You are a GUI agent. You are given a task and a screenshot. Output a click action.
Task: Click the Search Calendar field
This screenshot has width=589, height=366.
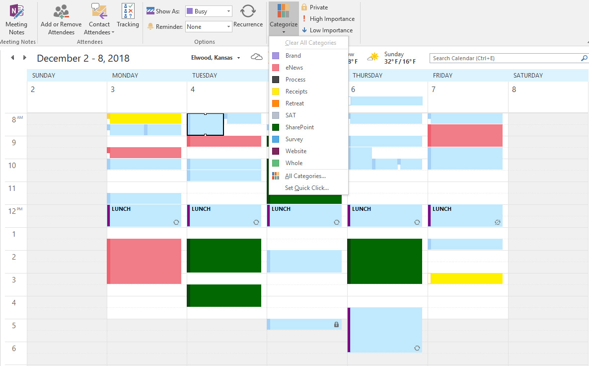[x=504, y=58]
